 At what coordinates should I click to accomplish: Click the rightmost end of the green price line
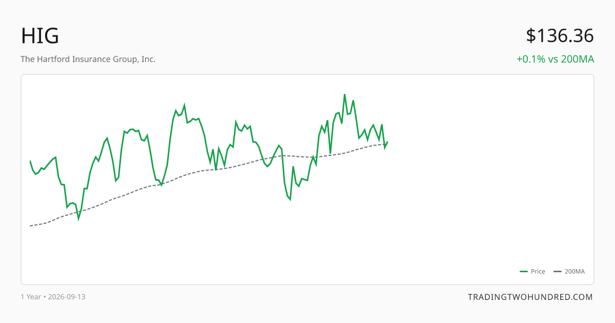387,142
